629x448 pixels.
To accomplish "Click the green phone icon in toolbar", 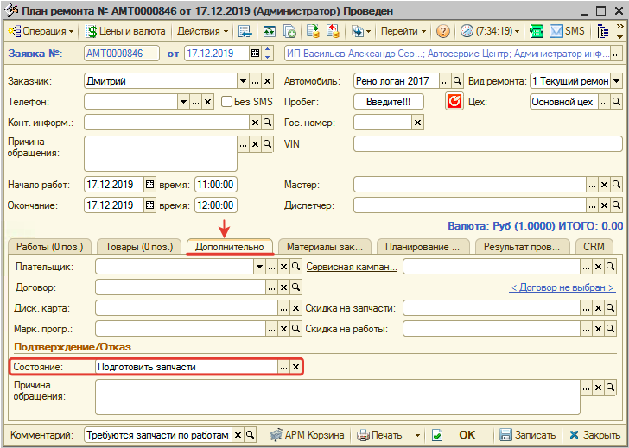I will pos(536,31).
